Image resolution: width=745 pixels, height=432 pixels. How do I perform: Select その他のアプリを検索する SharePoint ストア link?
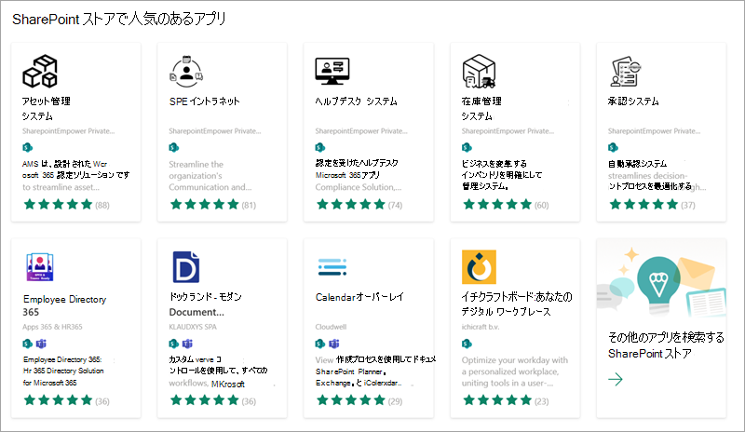[666, 345]
